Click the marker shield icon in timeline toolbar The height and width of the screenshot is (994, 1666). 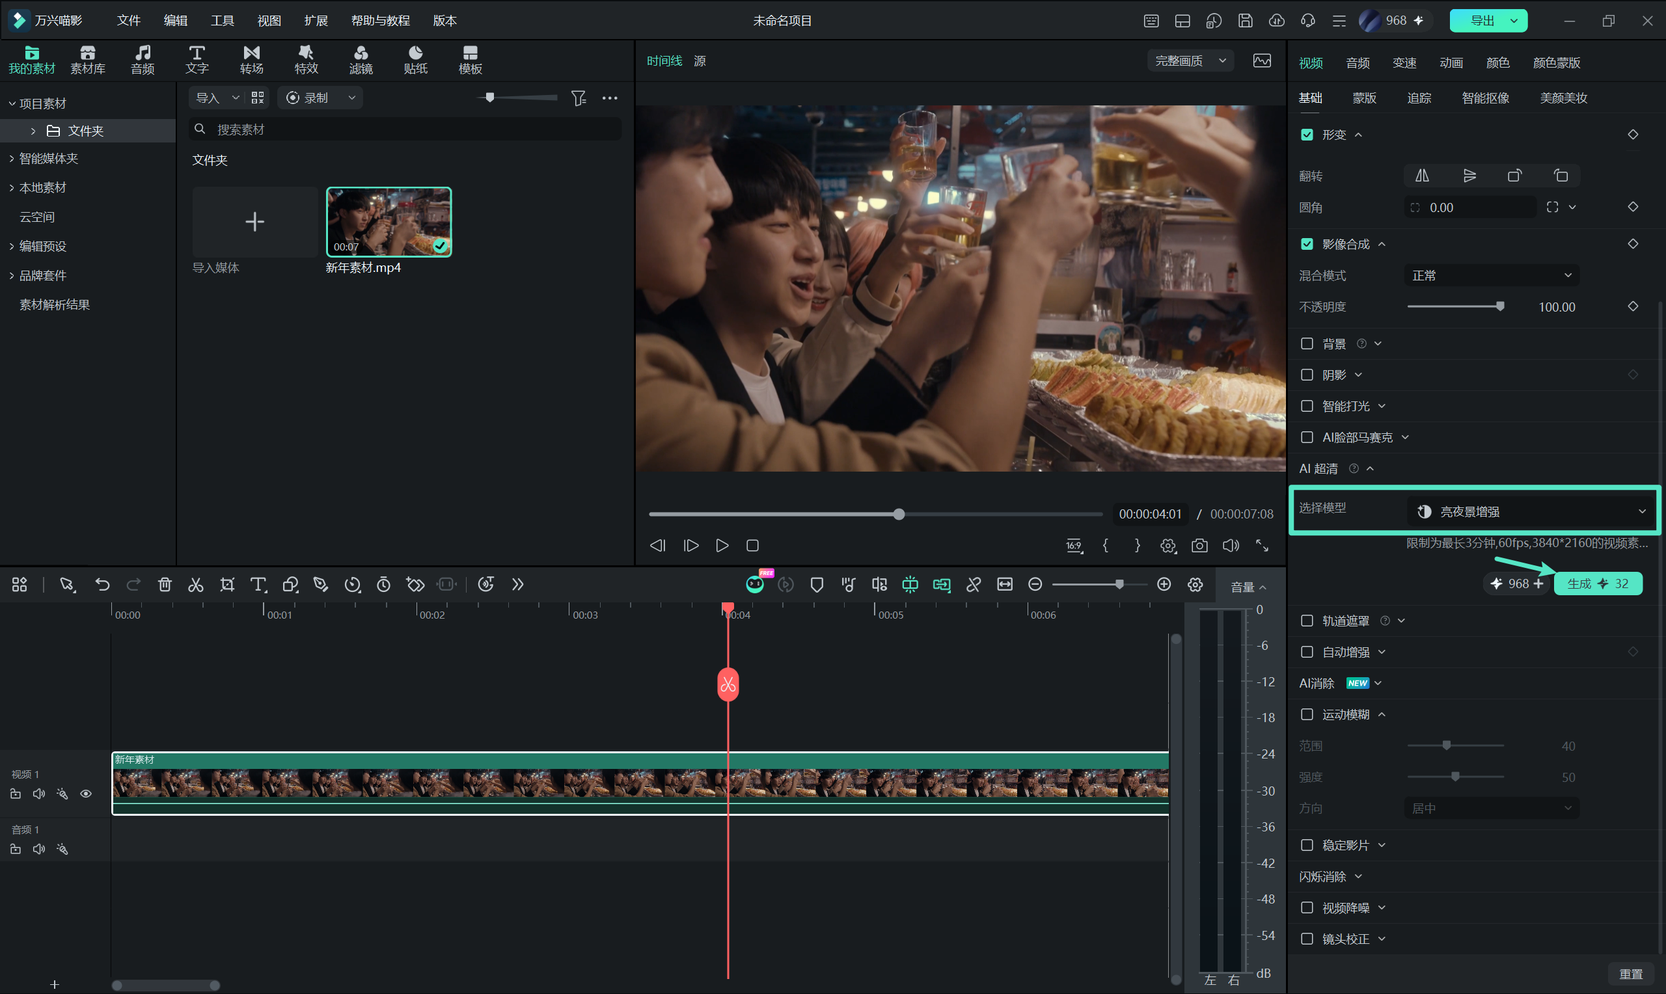coord(817,584)
